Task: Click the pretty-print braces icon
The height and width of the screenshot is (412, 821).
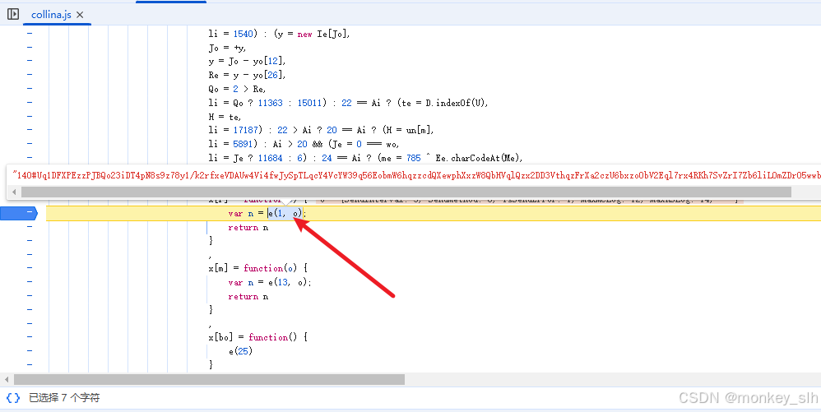Action: click(13, 398)
